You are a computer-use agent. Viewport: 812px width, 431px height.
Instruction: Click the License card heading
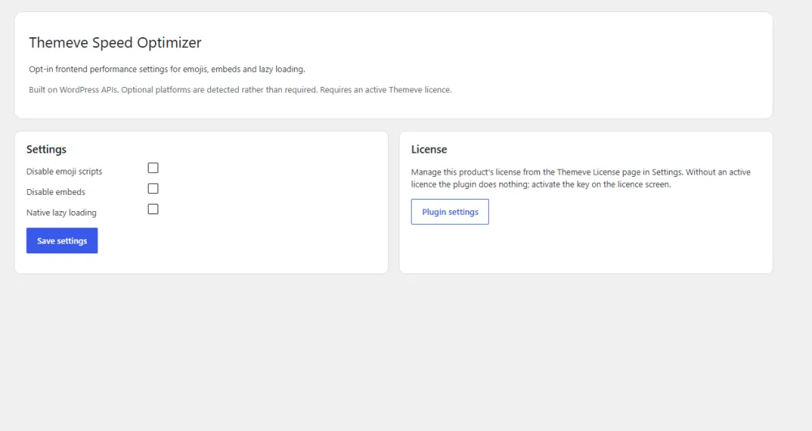point(429,149)
